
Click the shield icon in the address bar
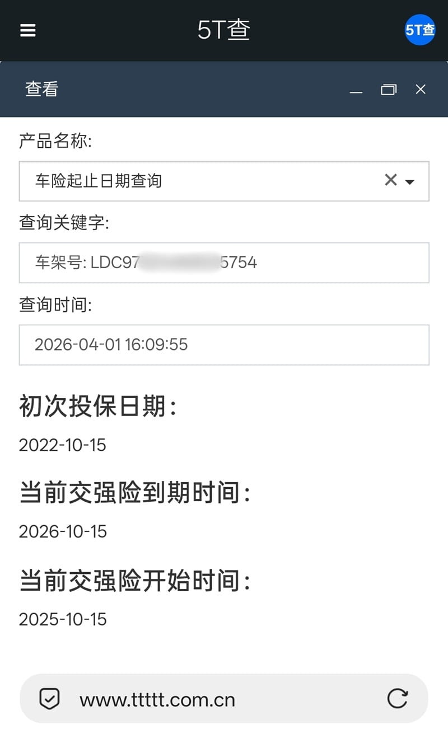tap(49, 699)
